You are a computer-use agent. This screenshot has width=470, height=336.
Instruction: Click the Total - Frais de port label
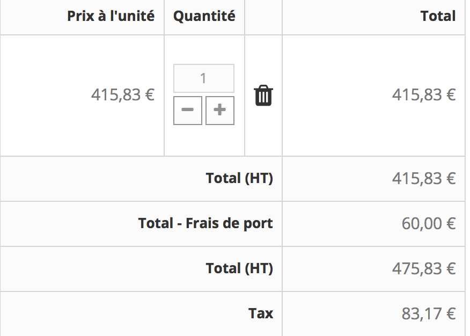205,223
